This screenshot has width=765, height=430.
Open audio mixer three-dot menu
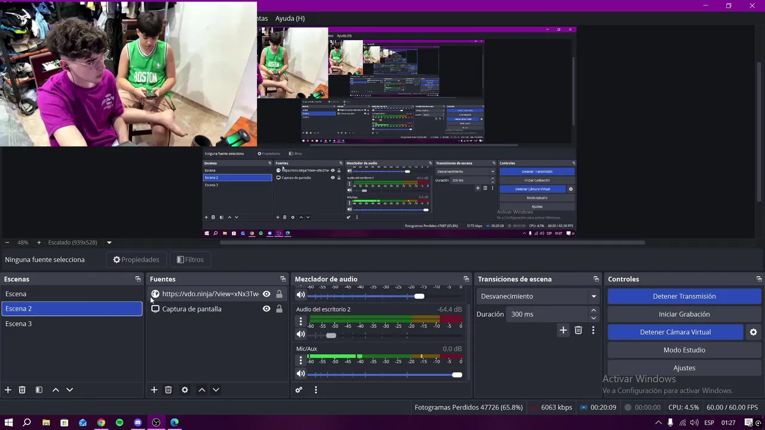click(316, 390)
